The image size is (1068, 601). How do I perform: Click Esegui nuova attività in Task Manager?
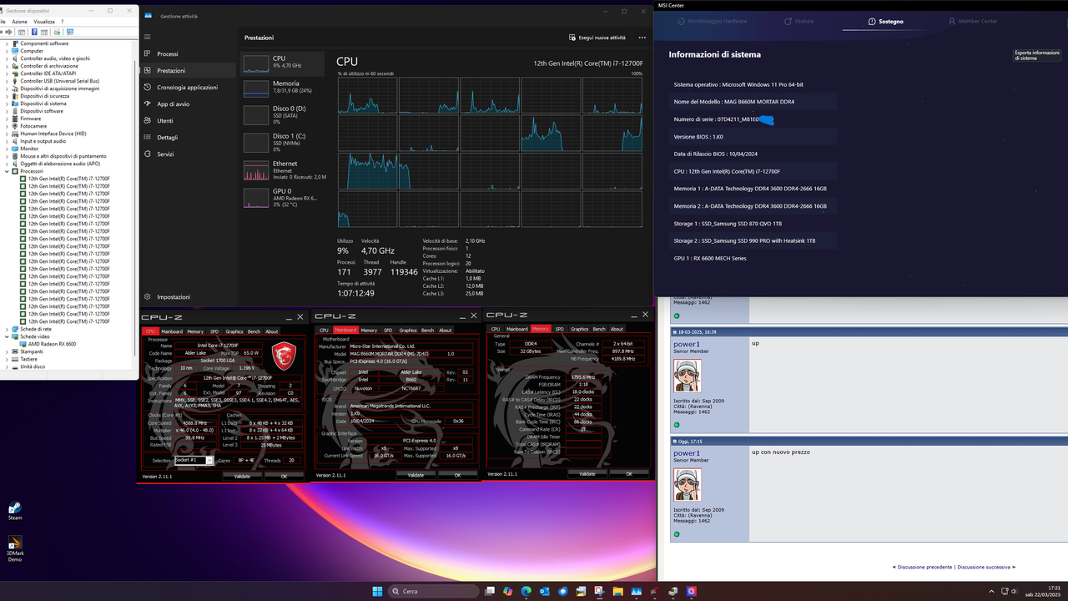point(597,38)
